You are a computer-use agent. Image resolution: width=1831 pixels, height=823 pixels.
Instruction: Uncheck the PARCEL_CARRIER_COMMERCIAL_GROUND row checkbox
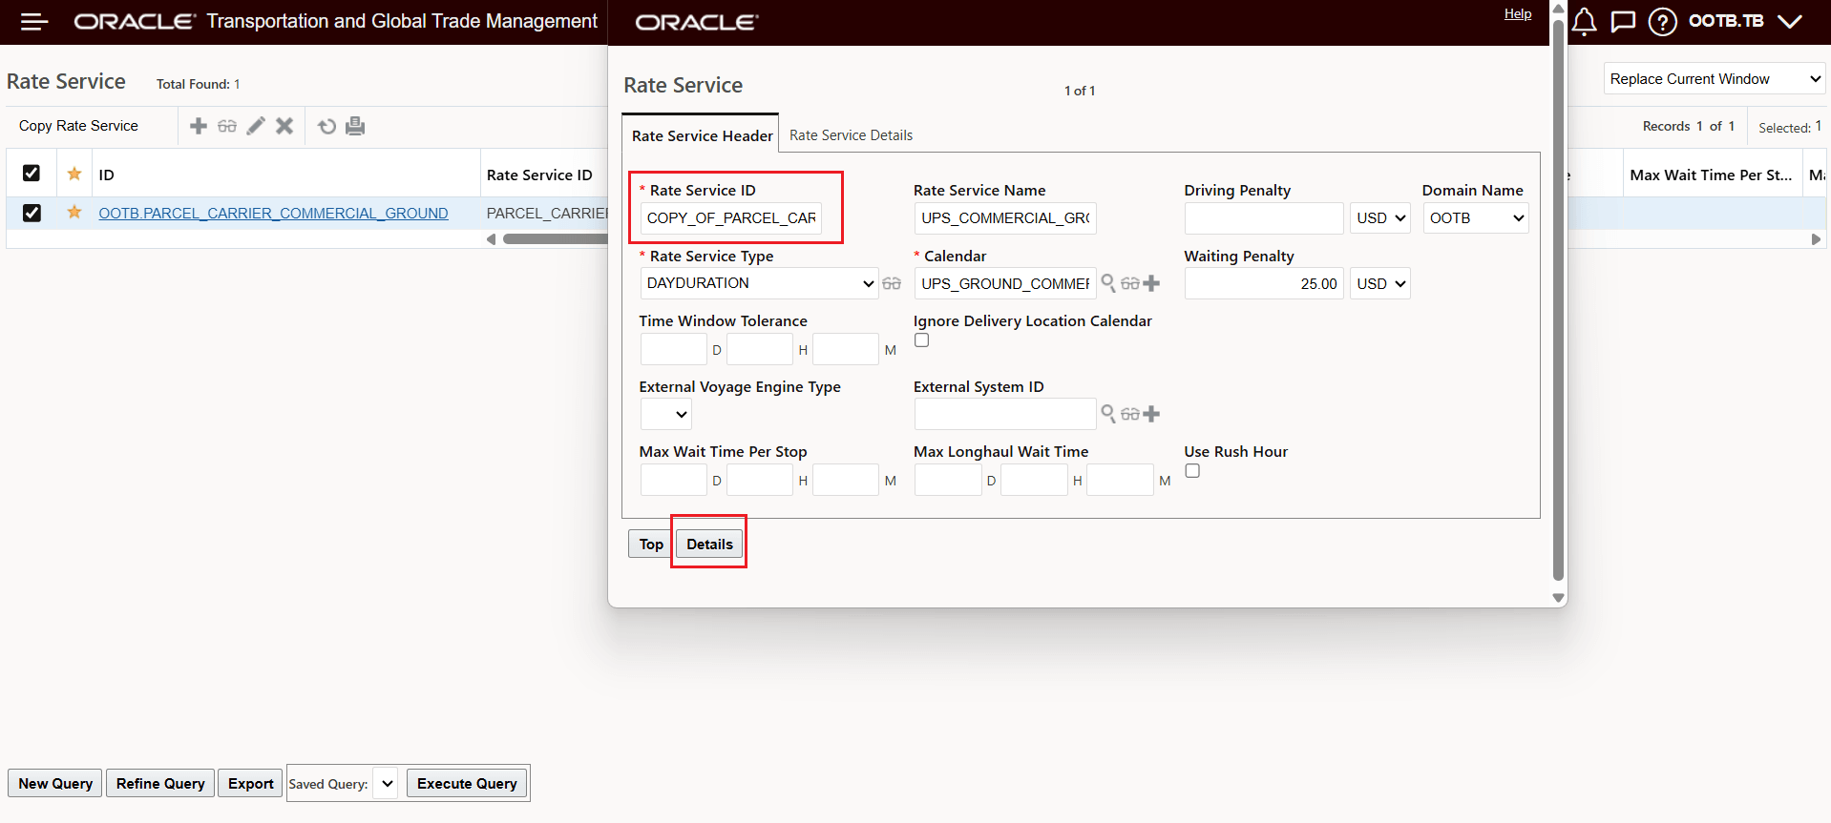(x=32, y=213)
